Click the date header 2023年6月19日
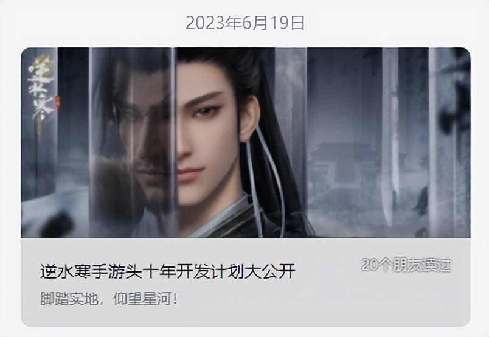The image size is (489, 337). pos(245,23)
